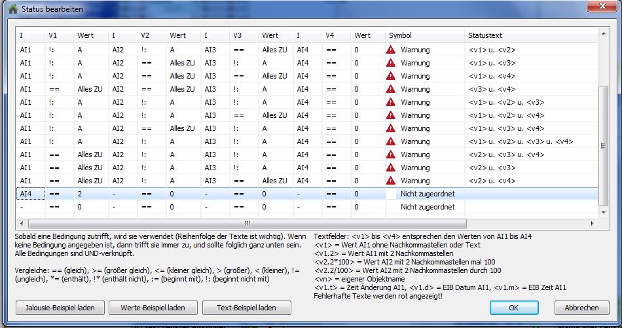Select the warning symbol for '<v1> u. <v2> u. <v3> u. <v4>'
This screenshot has width=622, height=328.
pos(391,141)
